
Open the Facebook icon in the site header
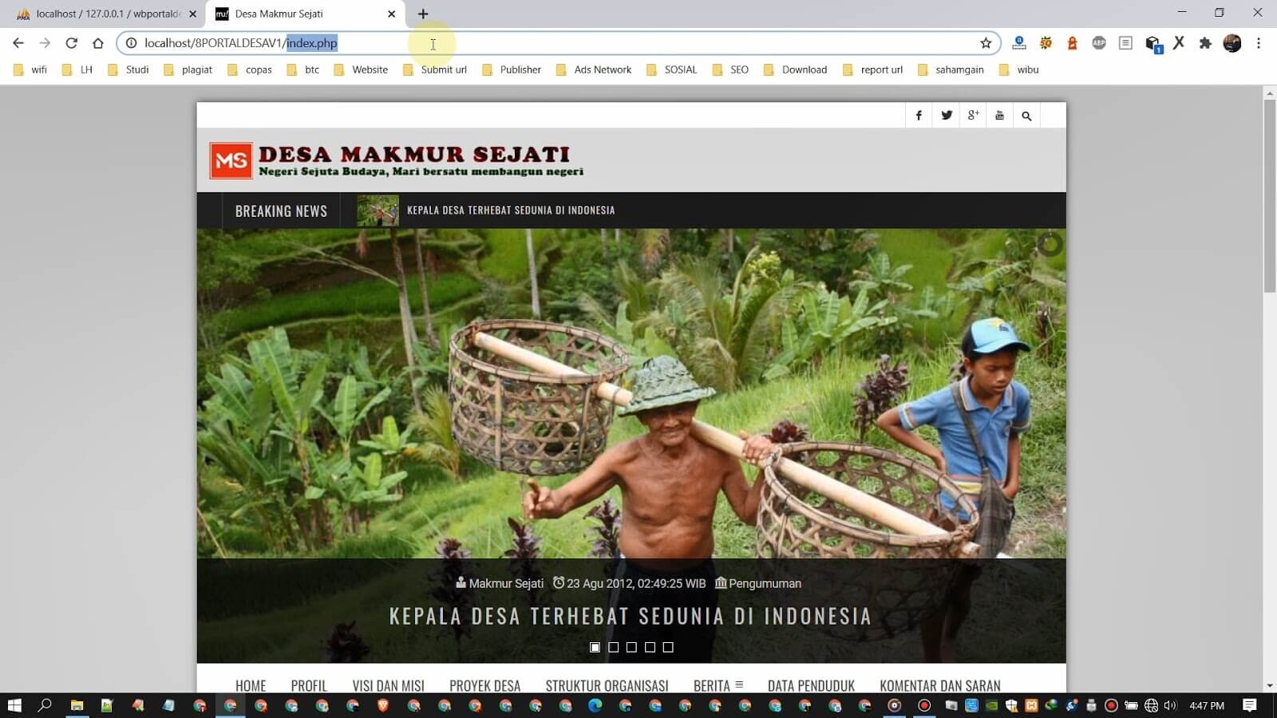(x=919, y=115)
